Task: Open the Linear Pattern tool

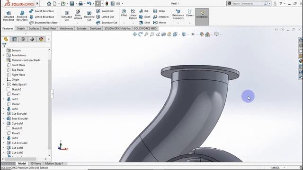Action: point(133,15)
